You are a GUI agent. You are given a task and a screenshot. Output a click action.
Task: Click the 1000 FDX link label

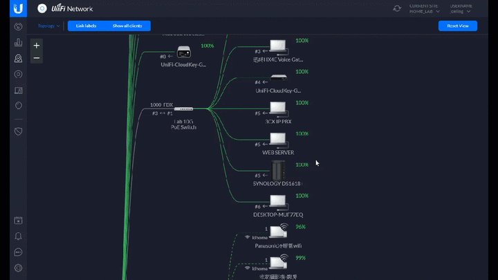162,105
